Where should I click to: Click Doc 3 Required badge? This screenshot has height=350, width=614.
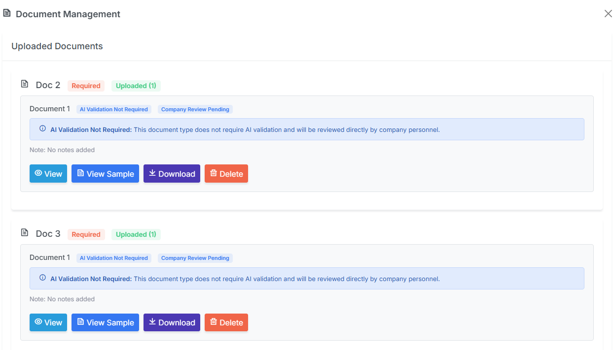[86, 234]
